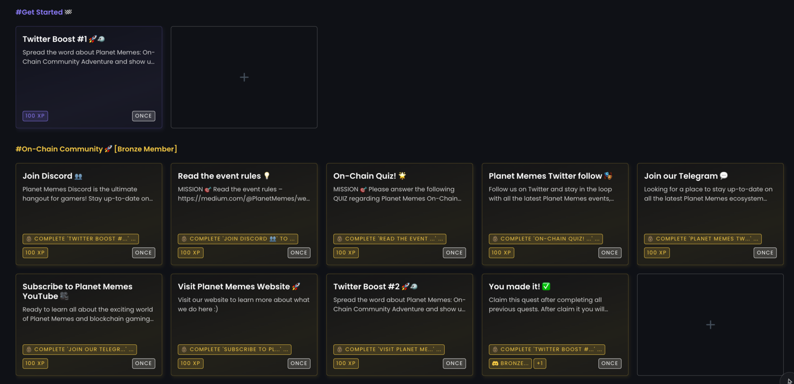Screen dimensions: 794x384
Task: Click the plus icon in the empty On-Chain Community slot
Action: [x=710, y=325]
